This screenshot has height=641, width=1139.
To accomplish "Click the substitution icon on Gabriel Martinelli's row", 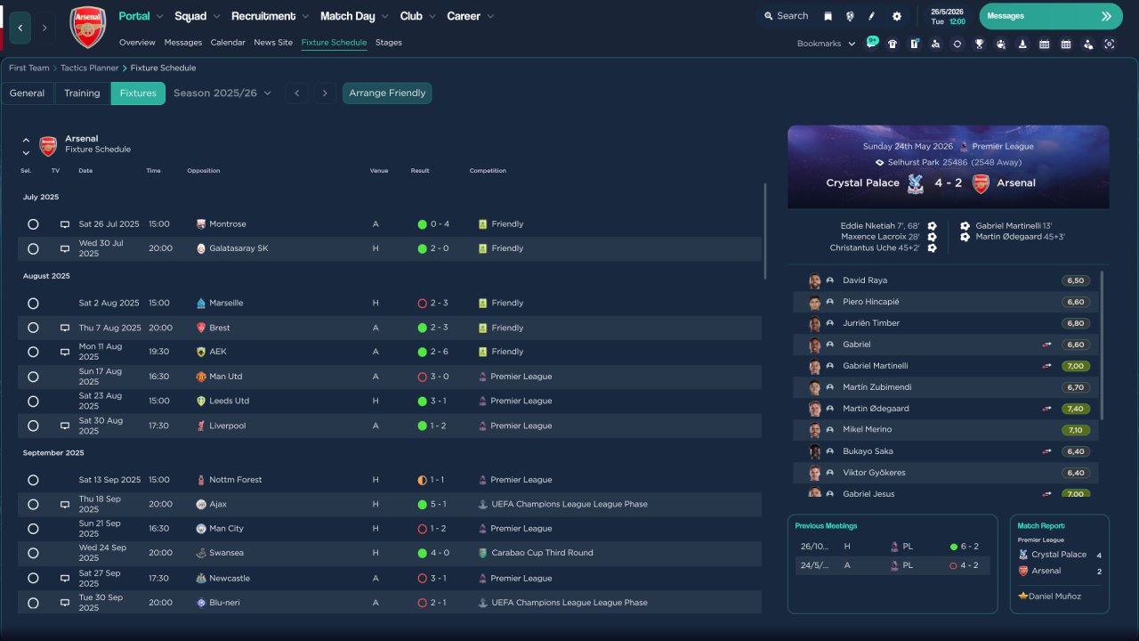I will 1047,366.
